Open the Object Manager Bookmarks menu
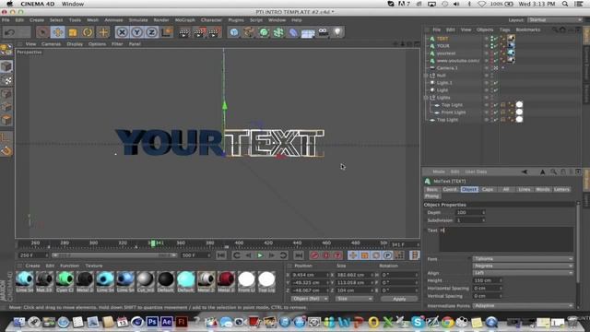590x332 pixels. 528,30
